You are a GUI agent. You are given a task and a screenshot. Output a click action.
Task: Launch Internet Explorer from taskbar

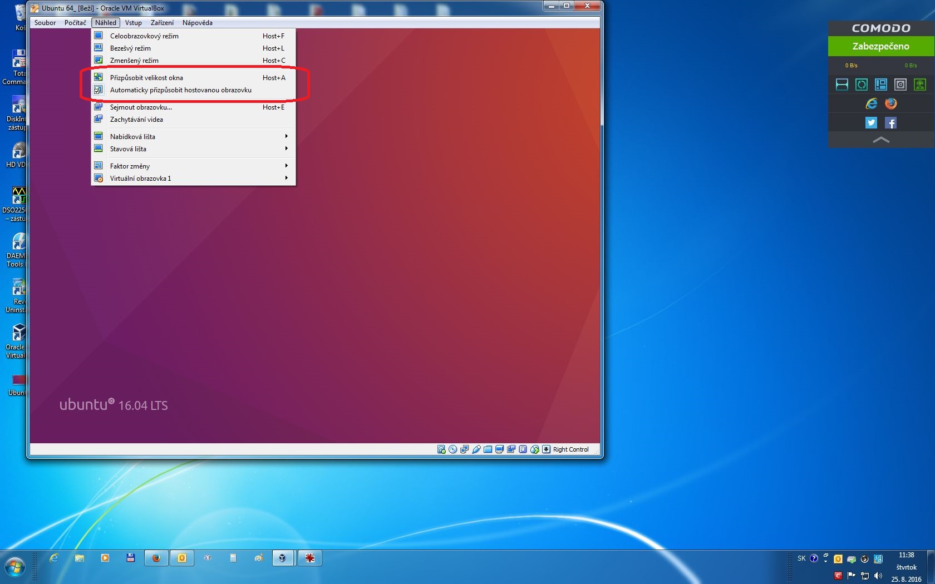click(54, 558)
